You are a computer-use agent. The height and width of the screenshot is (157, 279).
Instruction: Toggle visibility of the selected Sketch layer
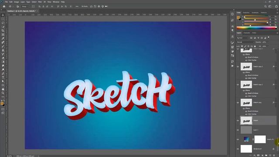click(x=238, y=120)
